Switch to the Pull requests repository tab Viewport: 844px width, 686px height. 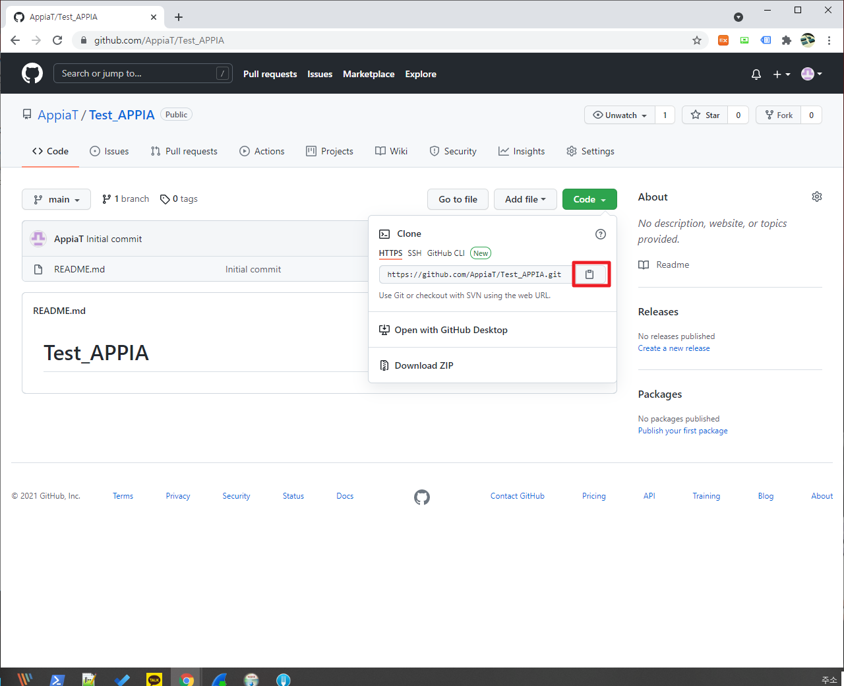184,151
